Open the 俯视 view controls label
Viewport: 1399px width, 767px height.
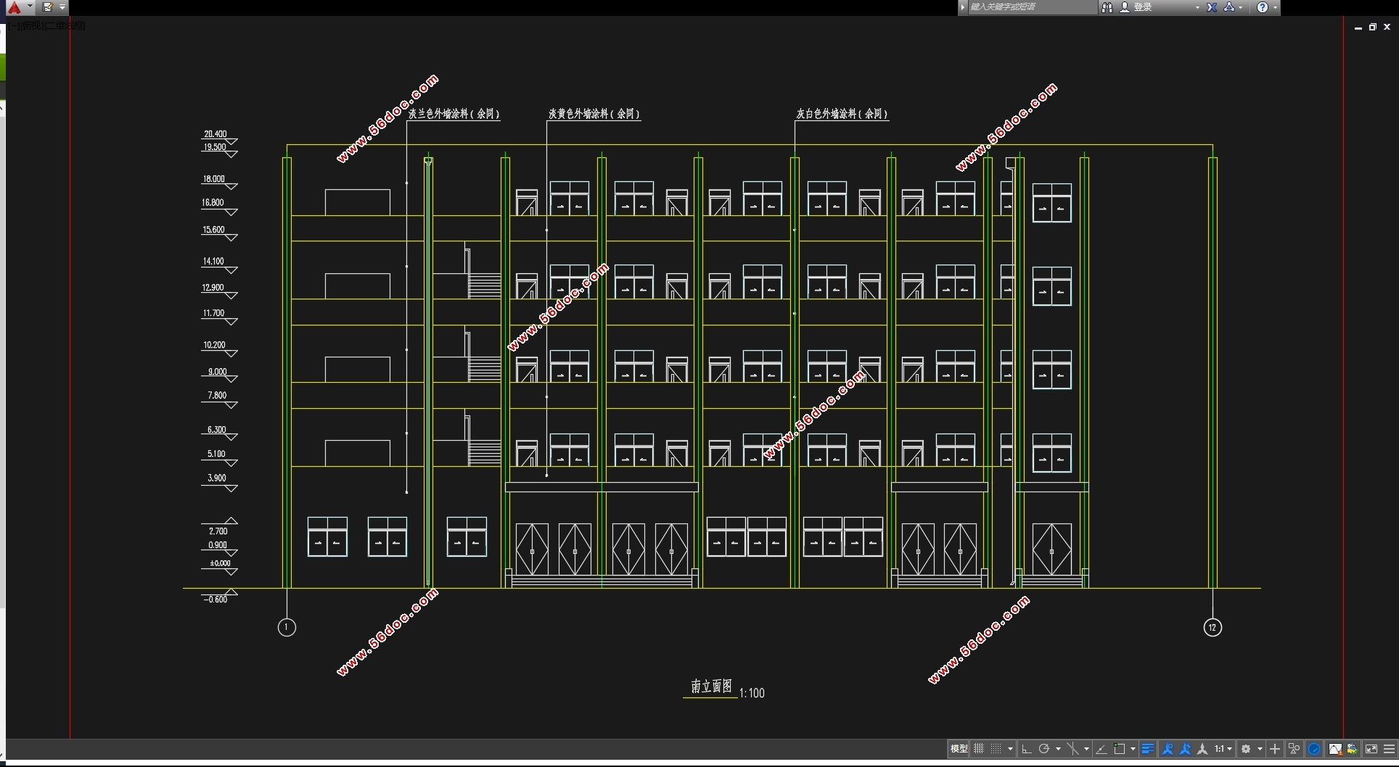coord(33,25)
